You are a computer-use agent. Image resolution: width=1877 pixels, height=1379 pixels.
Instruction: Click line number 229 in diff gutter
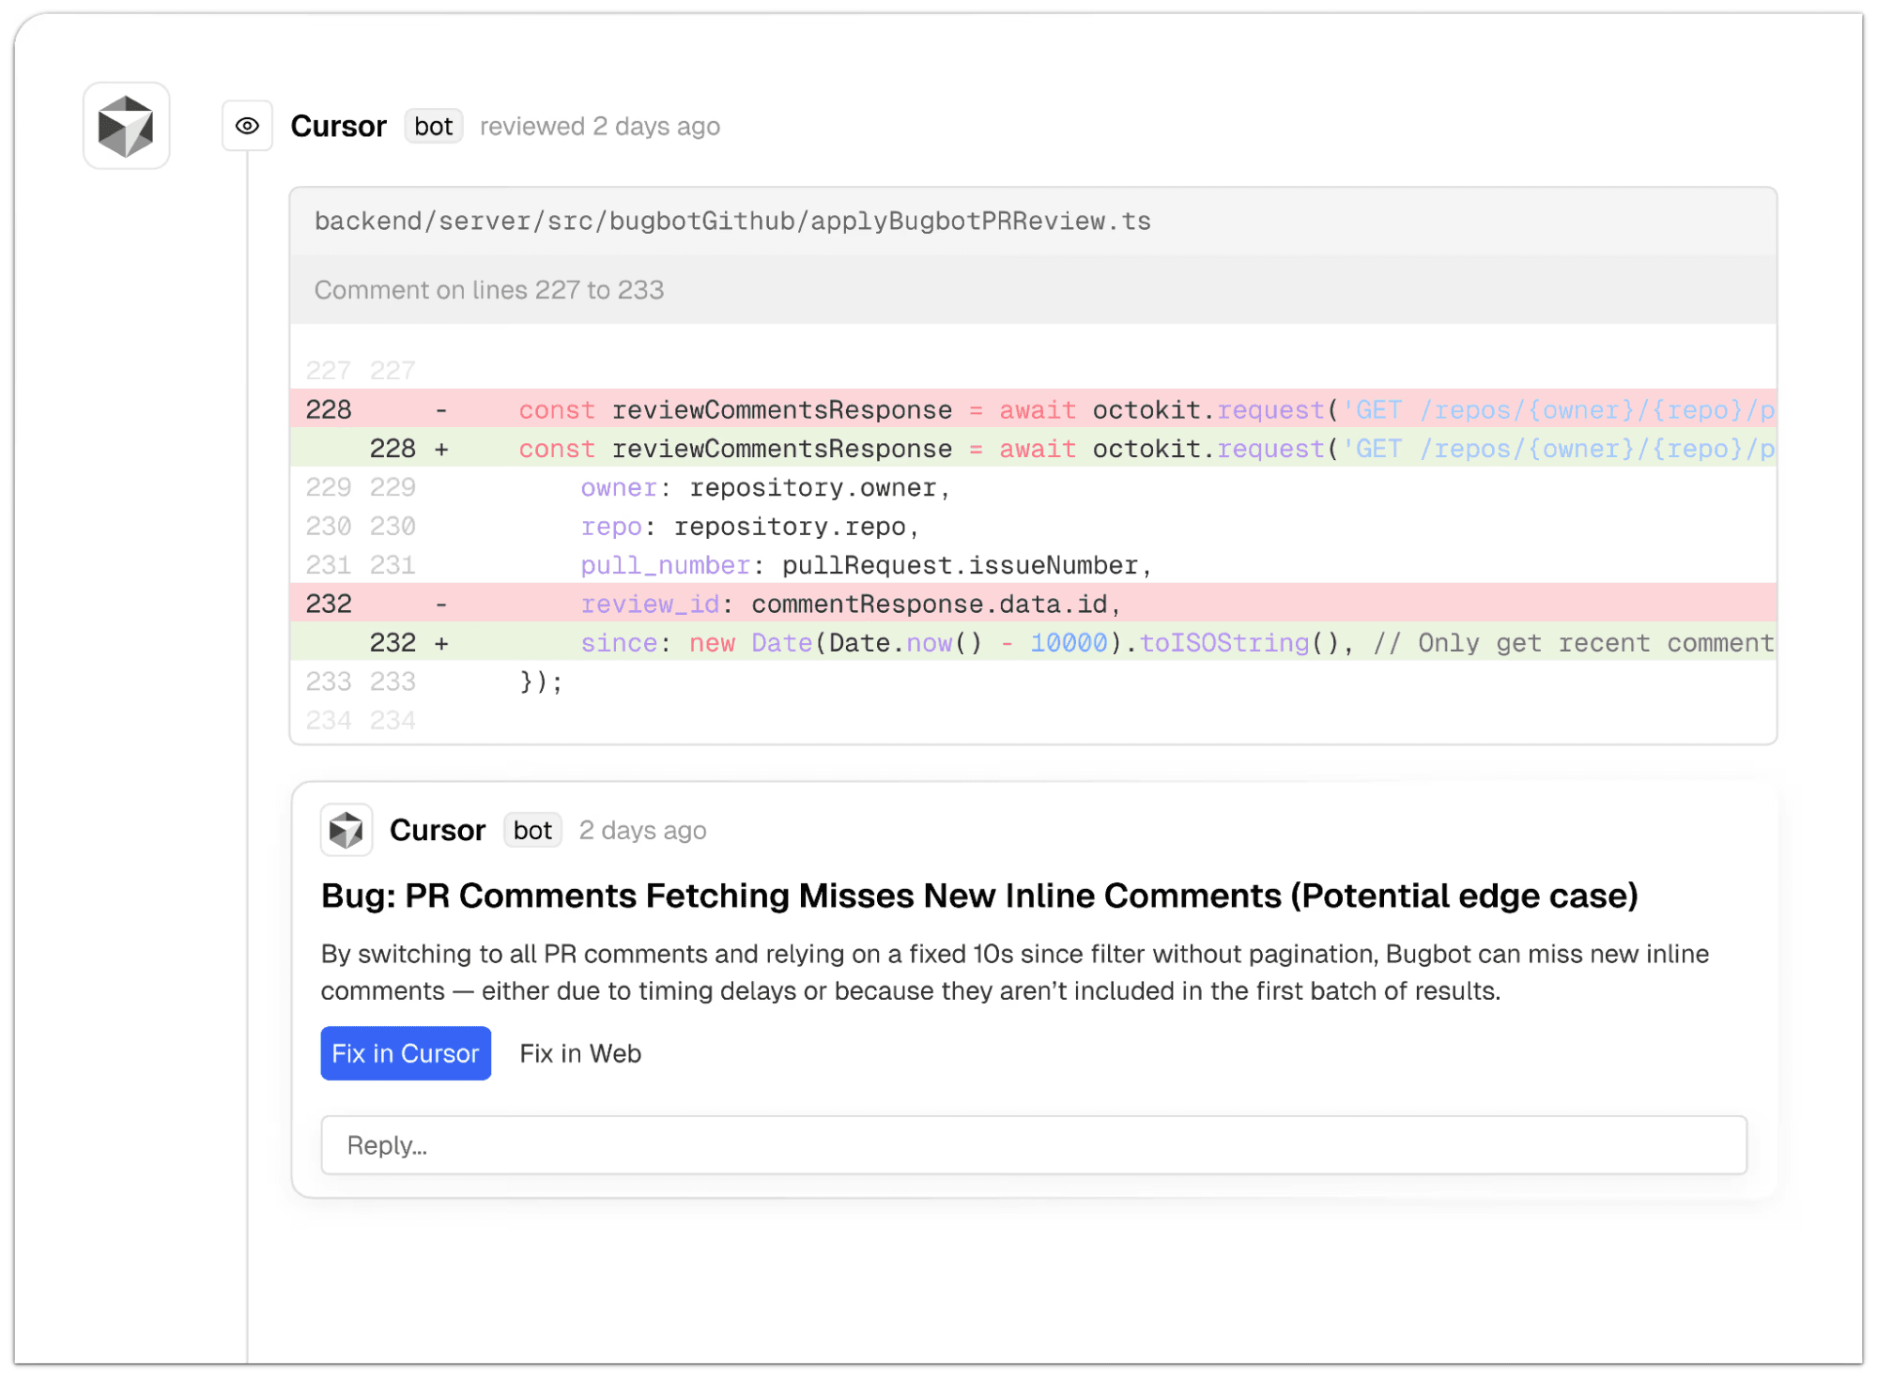[x=329, y=487]
